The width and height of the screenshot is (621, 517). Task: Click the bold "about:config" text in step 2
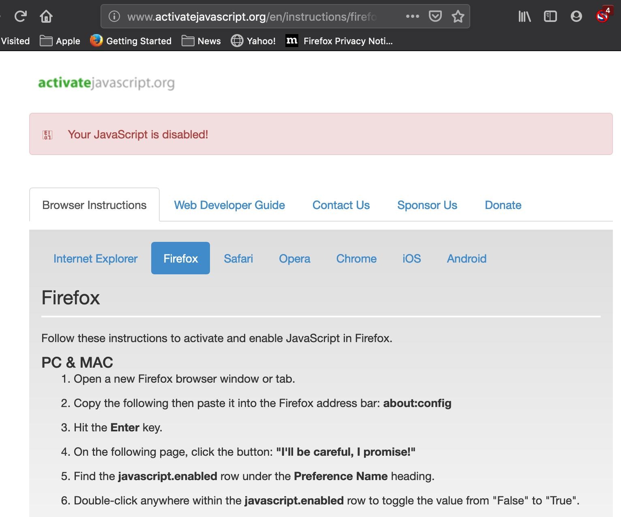pos(417,403)
